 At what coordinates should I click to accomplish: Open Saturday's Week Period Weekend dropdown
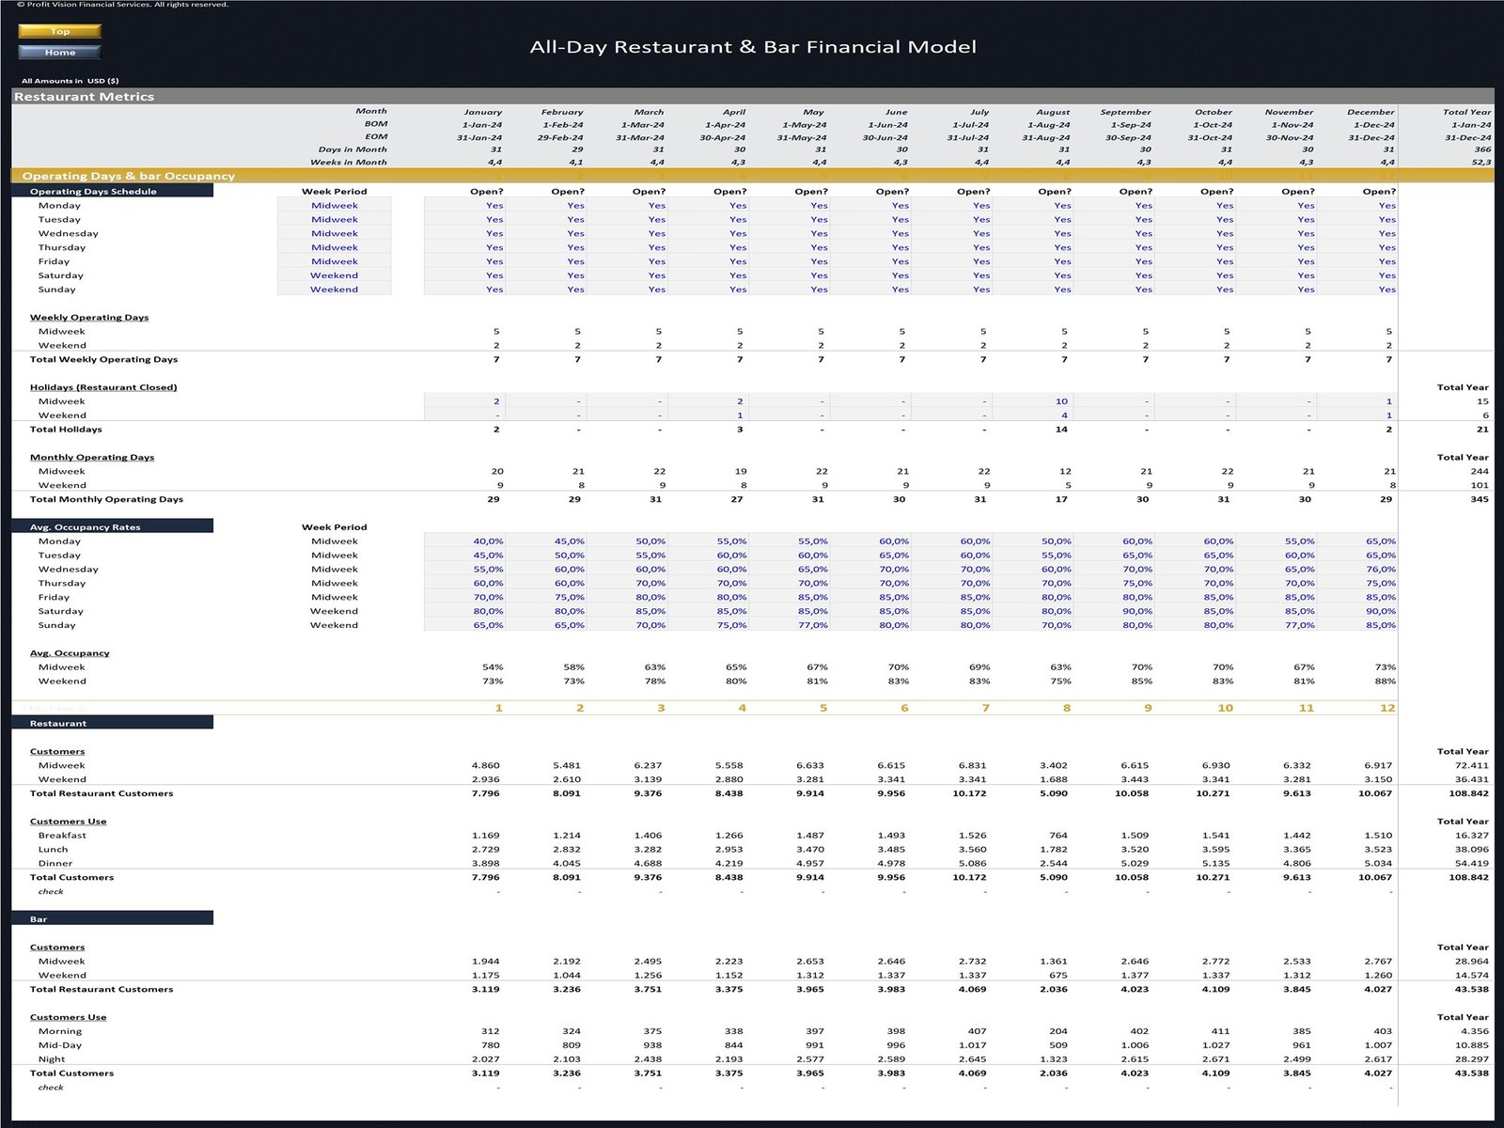335,275
